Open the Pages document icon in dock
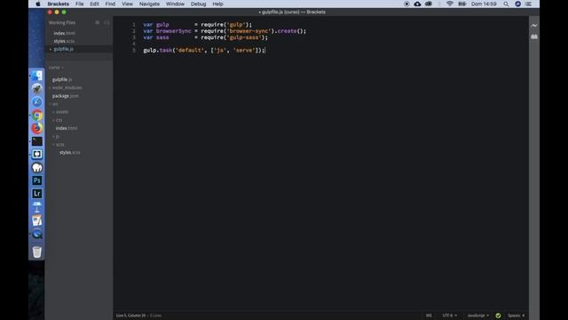Viewport: 568px width, 320px height. point(37,220)
